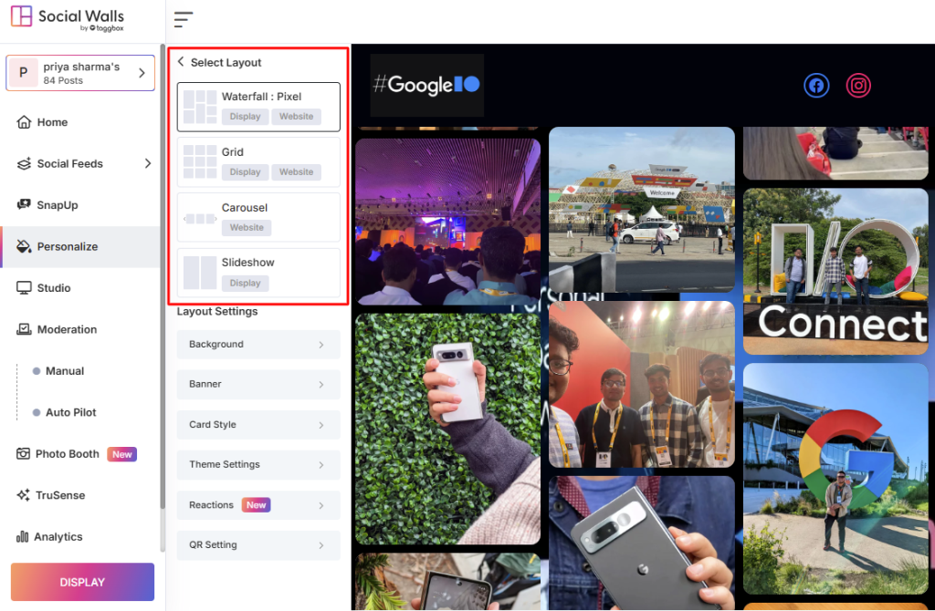Viewport: 935px width, 611px height.
Task: Open the priya sharma's wall selector
Action: click(80, 73)
